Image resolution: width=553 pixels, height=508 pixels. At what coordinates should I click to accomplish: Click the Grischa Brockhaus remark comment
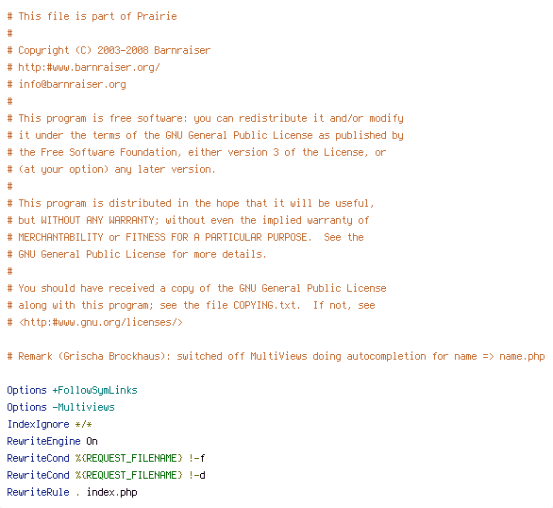coord(276,356)
